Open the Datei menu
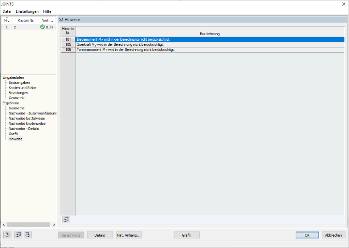The width and height of the screenshot is (349, 248). (7, 11)
